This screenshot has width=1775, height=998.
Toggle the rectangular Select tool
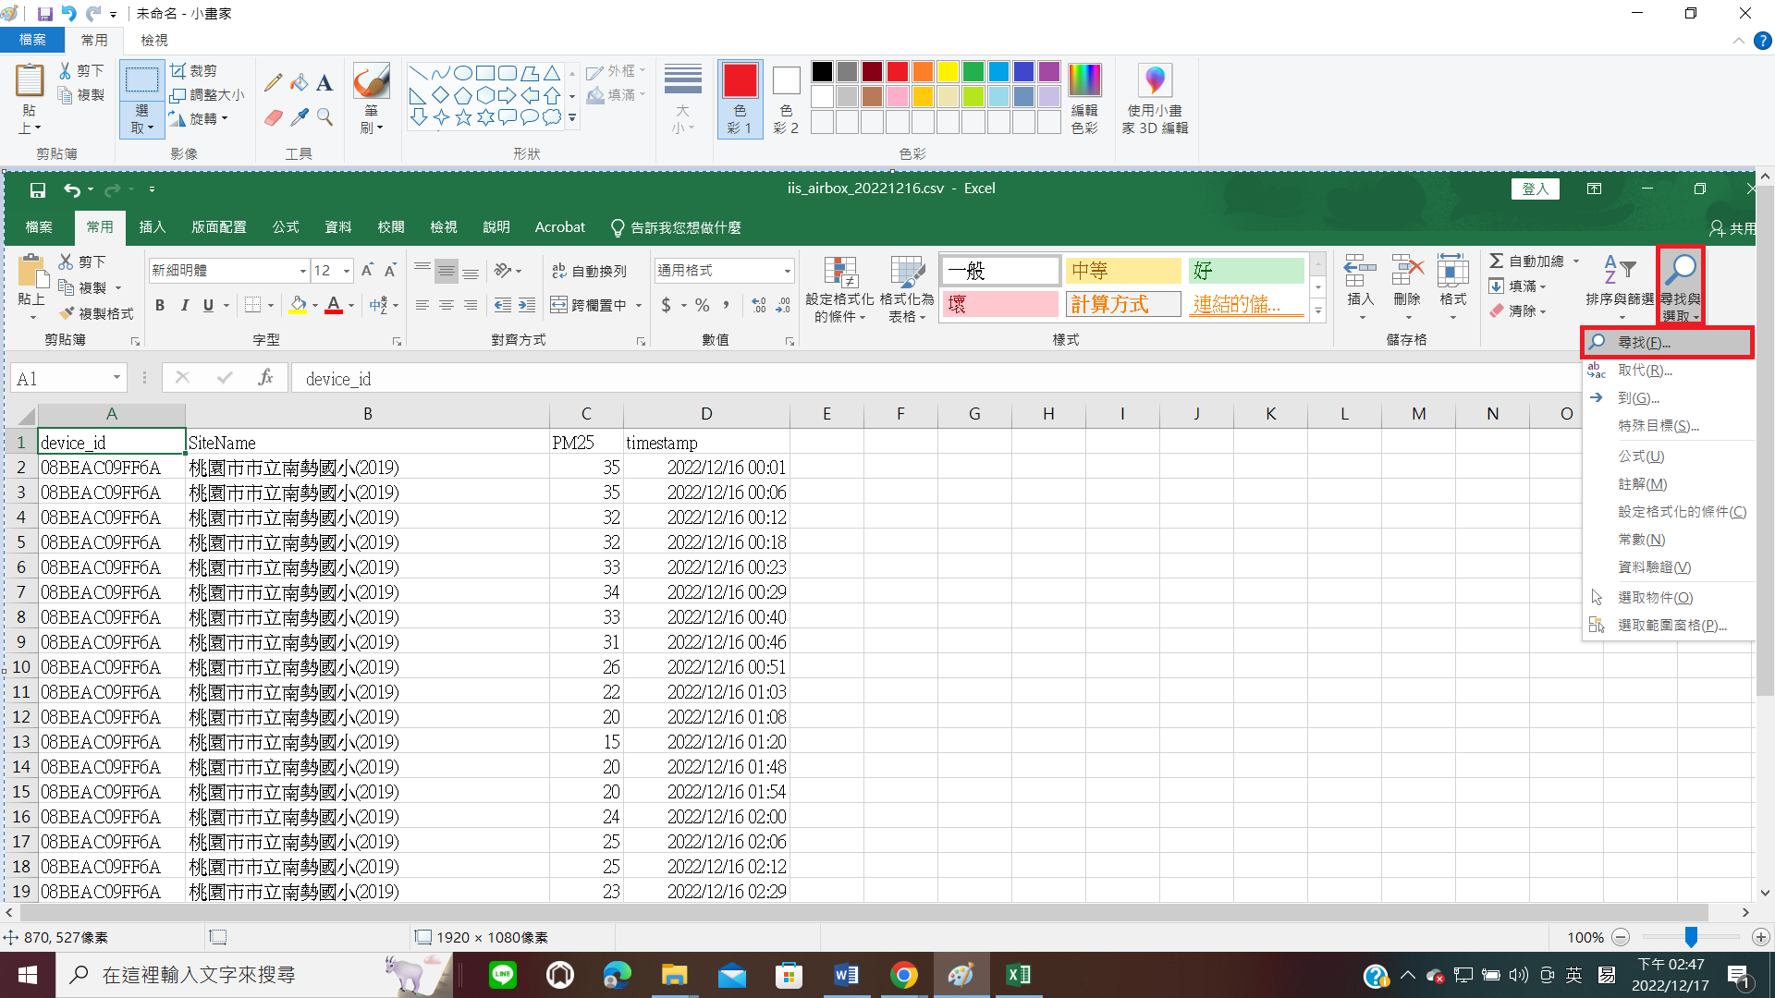[141, 80]
